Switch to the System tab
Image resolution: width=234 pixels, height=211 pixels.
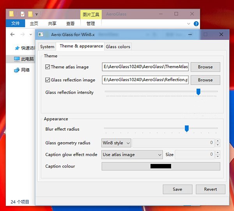pos(47,46)
